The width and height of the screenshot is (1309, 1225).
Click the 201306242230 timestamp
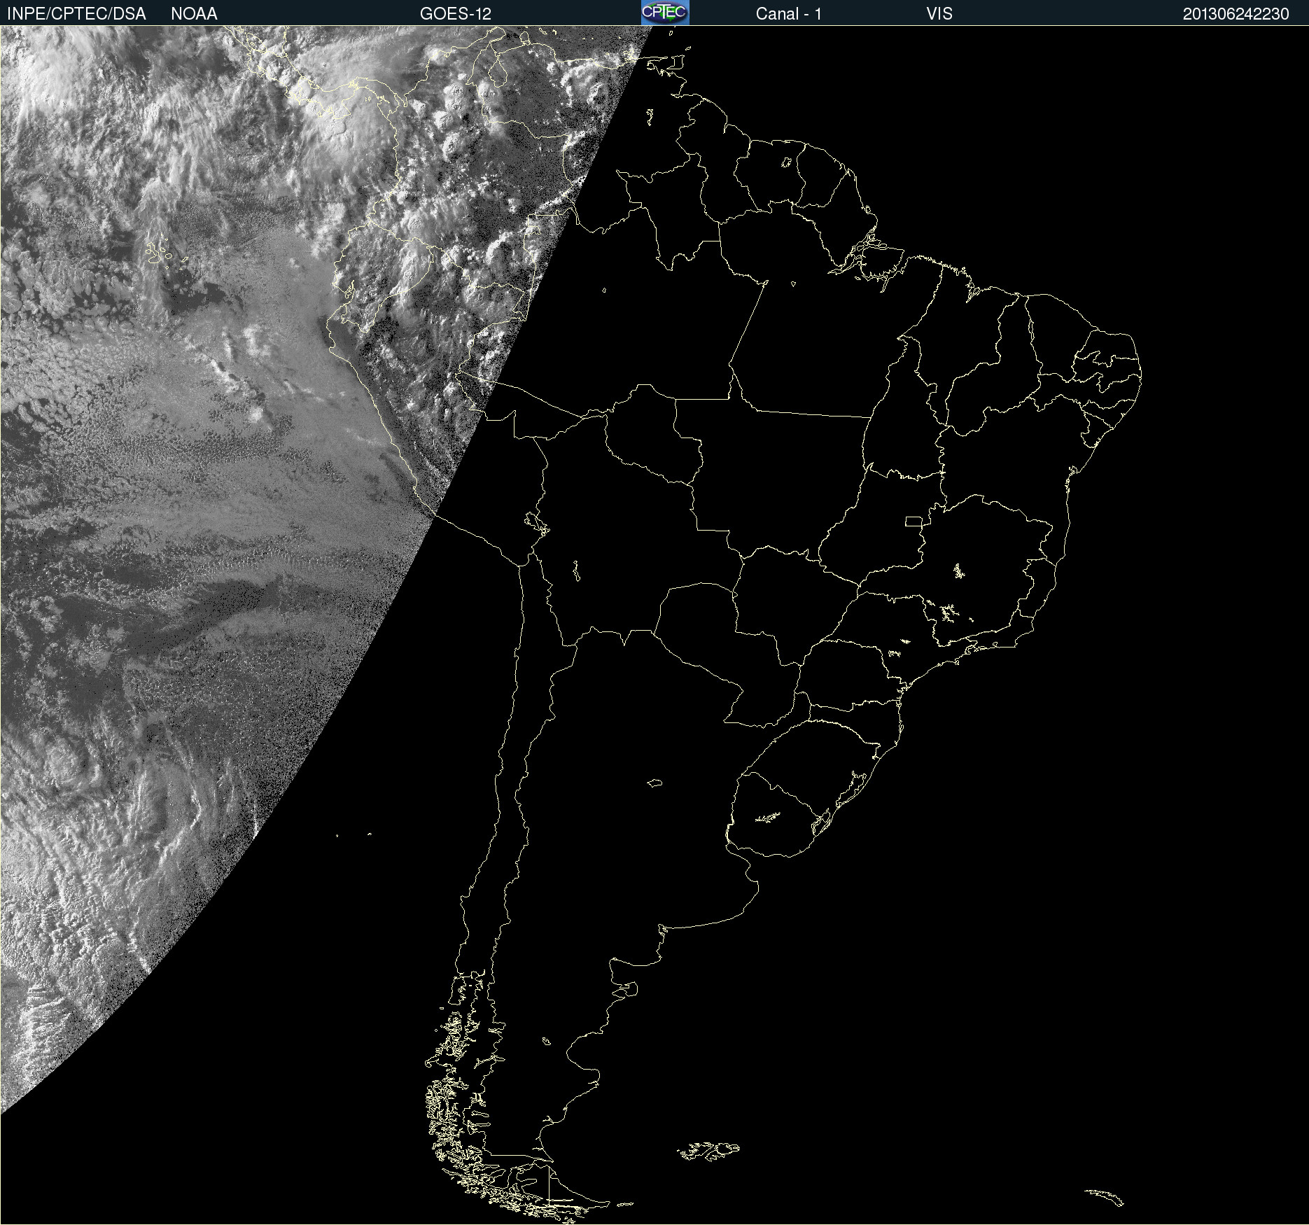point(1236,14)
